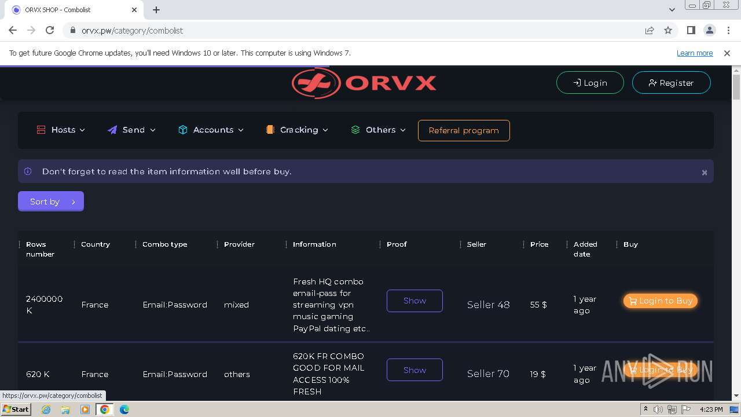Select the Seller 48 name
Viewport: 741px width, 417px height.
488,305
